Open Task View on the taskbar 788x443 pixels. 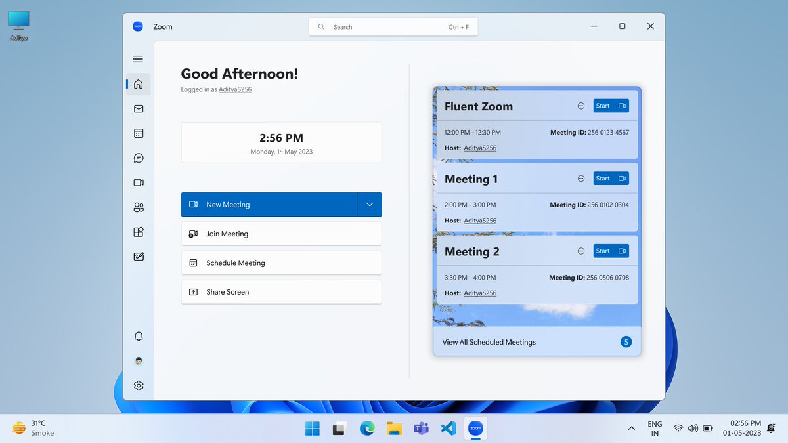tap(339, 429)
